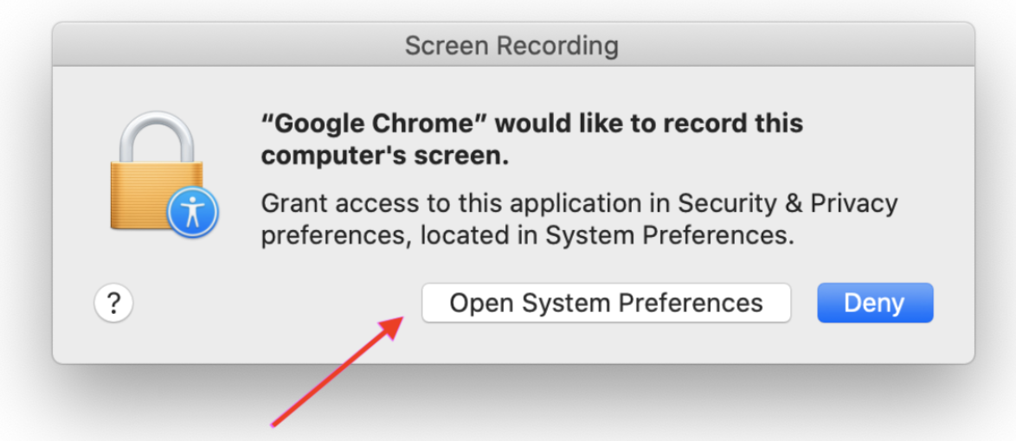
Task: Click the question mark help button
Action: [113, 304]
